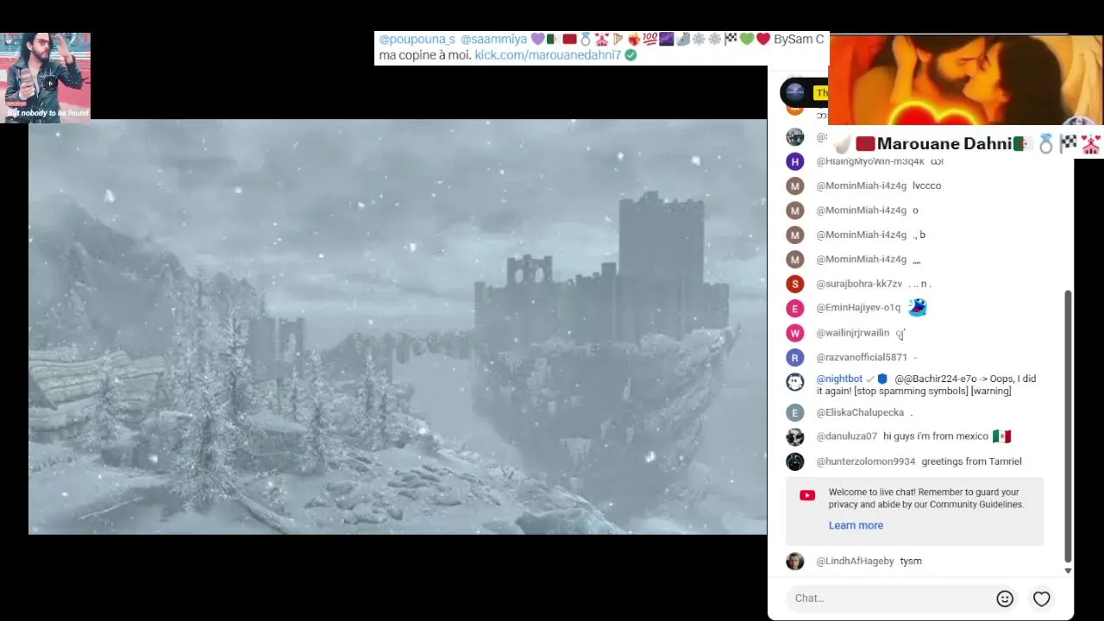
Task: Click the 'ma copine à moi.' caption
Action: [424, 55]
